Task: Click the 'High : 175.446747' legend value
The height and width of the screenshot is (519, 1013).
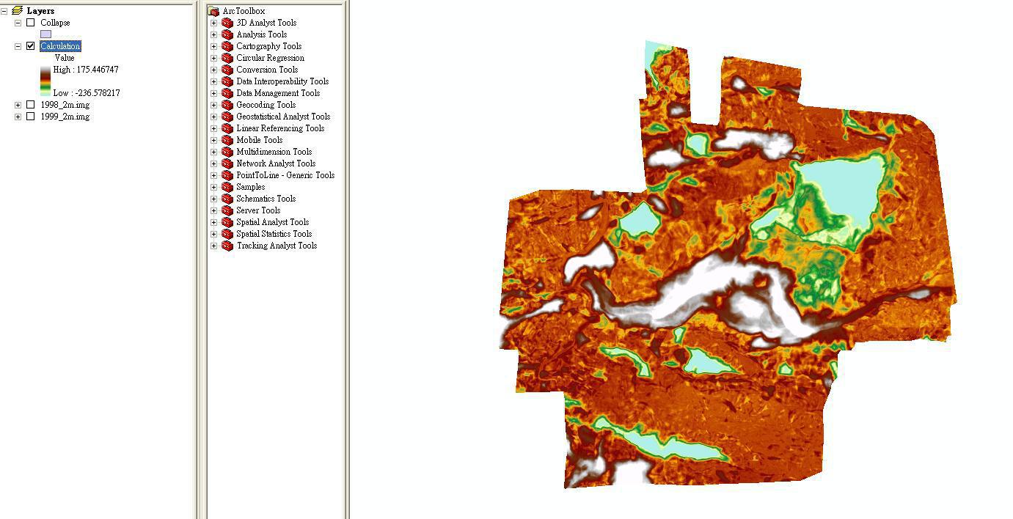Action: 86,70
